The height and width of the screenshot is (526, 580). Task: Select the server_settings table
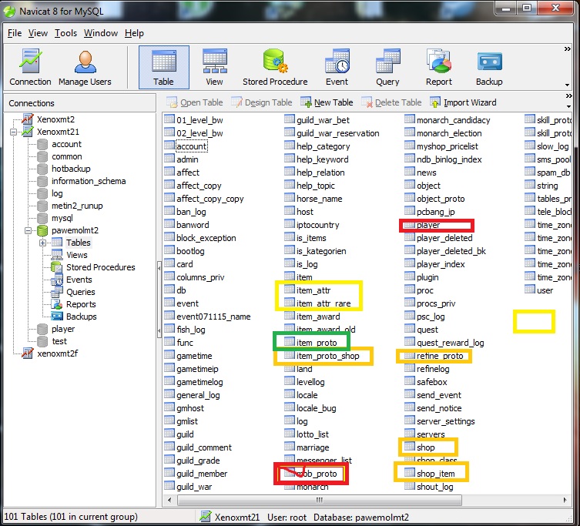click(446, 421)
